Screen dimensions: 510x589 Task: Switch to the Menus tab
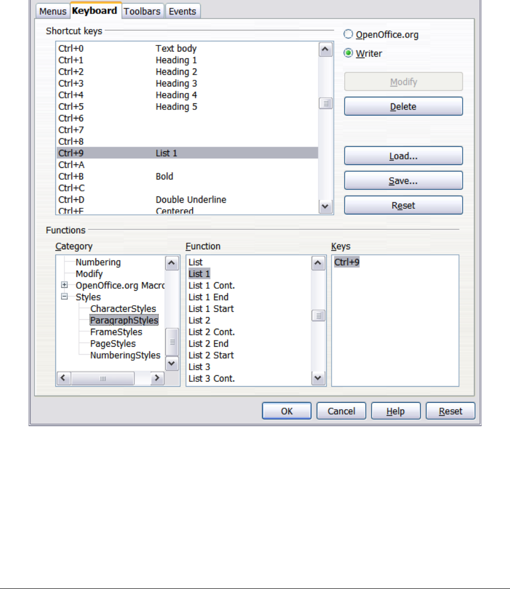point(52,11)
